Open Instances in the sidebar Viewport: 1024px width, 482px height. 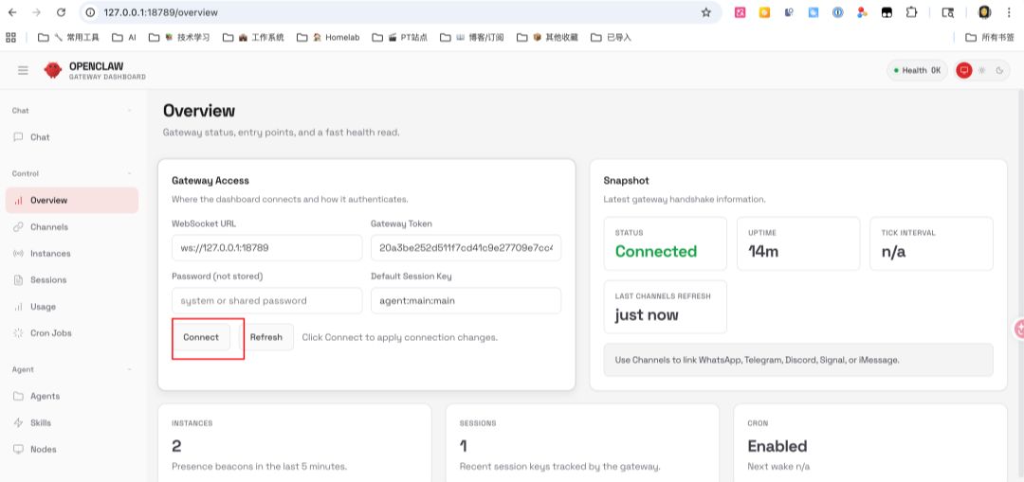pos(72,253)
